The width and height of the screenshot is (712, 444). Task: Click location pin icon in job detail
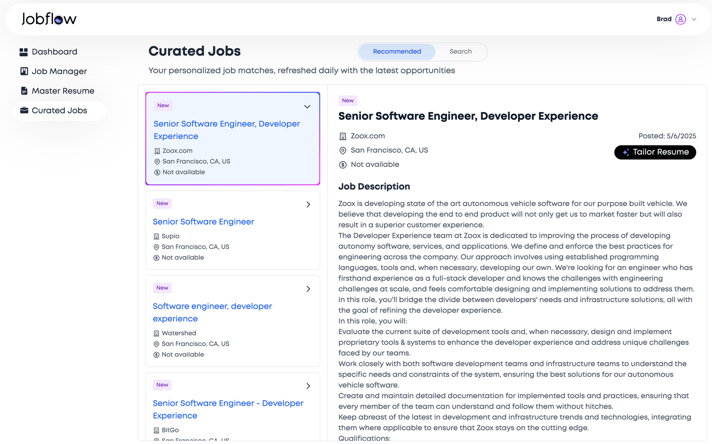[x=343, y=150]
